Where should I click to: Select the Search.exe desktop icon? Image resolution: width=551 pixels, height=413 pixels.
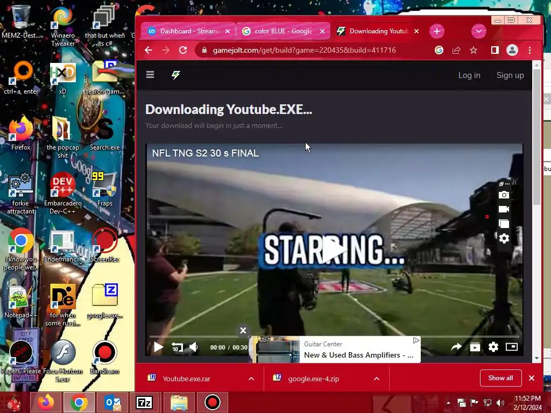point(105,135)
